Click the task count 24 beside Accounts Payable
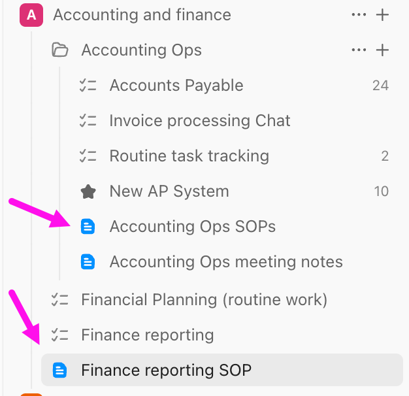The height and width of the screenshot is (396, 409). [x=380, y=85]
